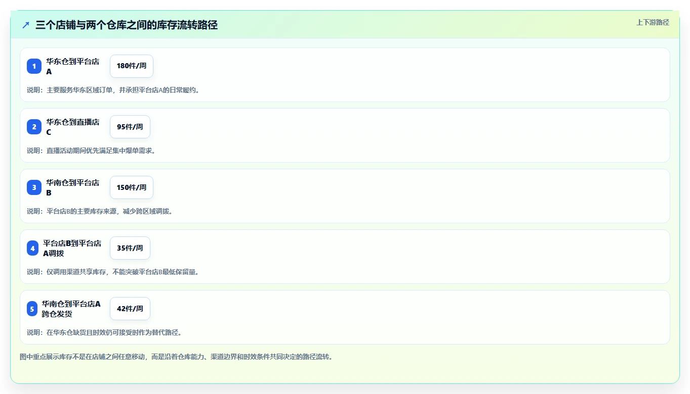
Task: Click the note about 在华东仓缺货且时效仍可接受
Action: point(104,332)
